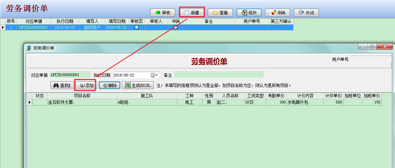Click the row indicator arrow of list row 1
Screen dimensions: 395x168
[3, 27]
